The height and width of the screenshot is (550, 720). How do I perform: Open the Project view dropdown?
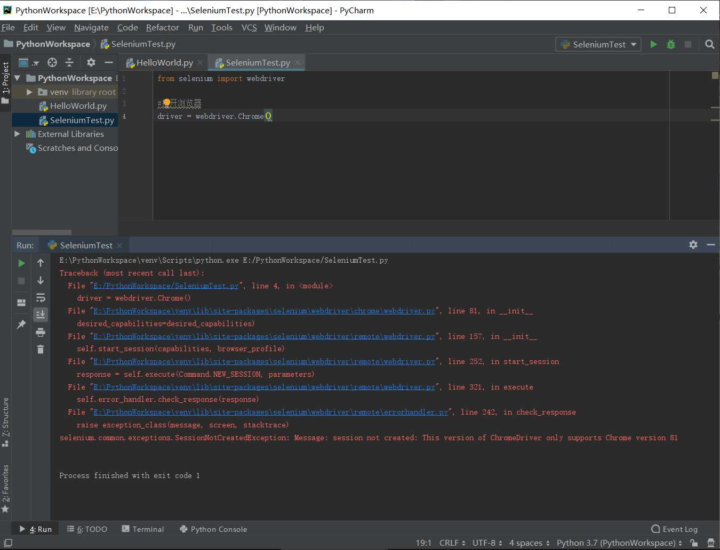click(29, 63)
